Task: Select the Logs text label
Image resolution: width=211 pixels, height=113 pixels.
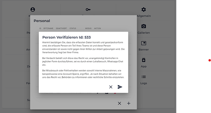Action: 144,83
